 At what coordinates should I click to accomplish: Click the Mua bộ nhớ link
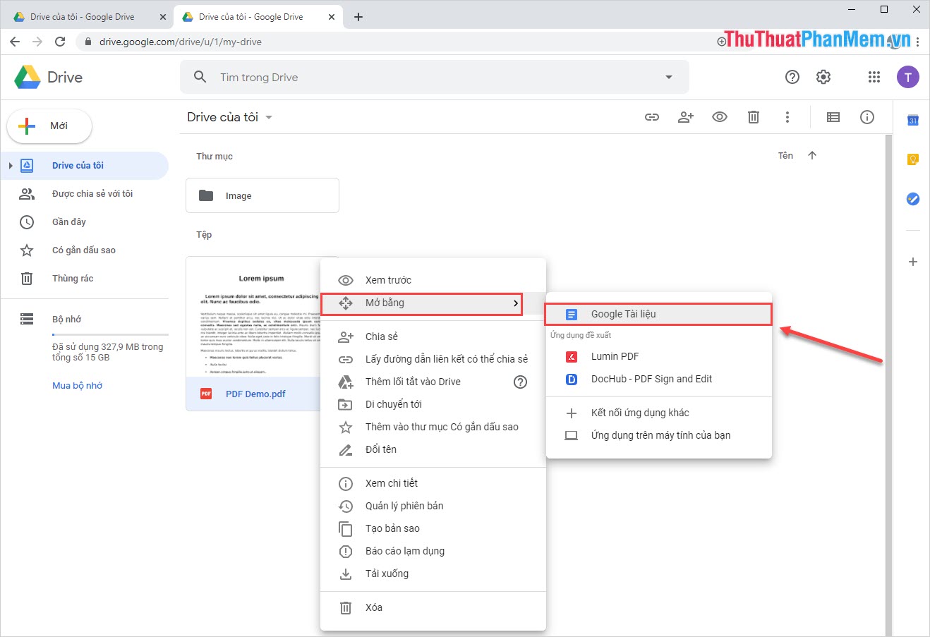tap(78, 386)
